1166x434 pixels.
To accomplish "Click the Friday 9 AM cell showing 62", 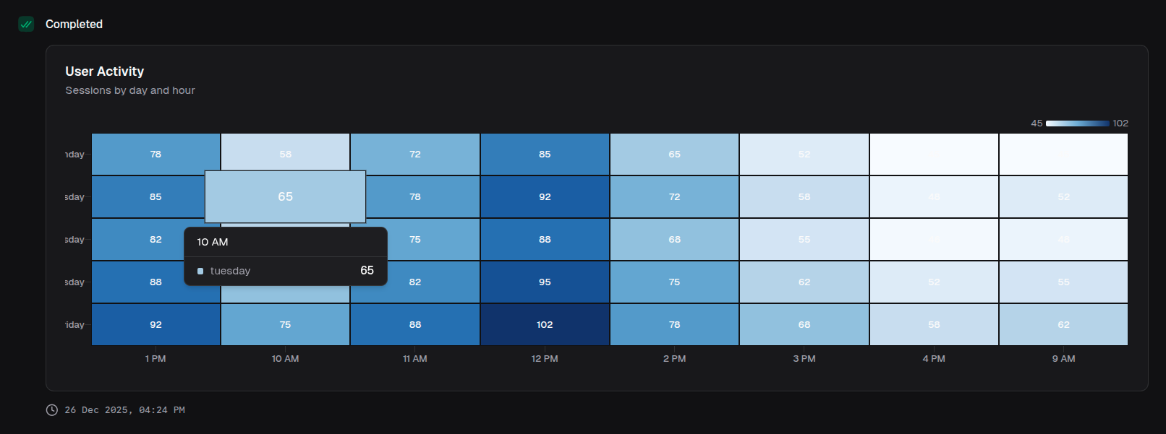I will 1063,325.
